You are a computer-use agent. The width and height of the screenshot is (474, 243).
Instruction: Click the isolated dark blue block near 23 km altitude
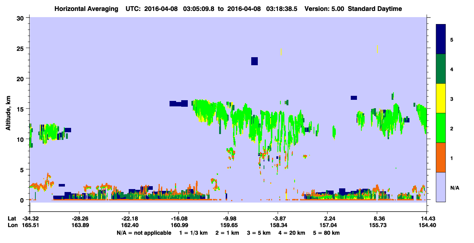click(255, 61)
